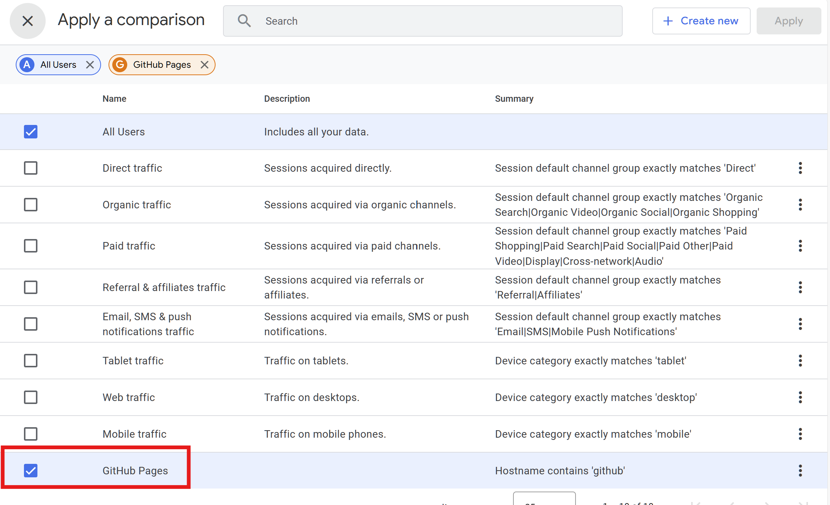
Task: Open the rows per page dropdown
Action: (544, 499)
